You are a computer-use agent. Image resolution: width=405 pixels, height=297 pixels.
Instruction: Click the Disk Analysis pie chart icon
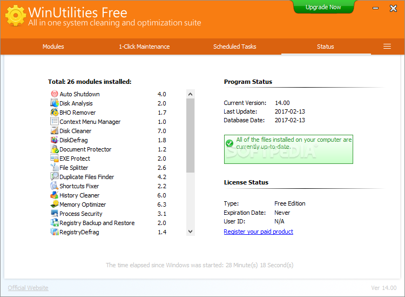[x=54, y=103]
